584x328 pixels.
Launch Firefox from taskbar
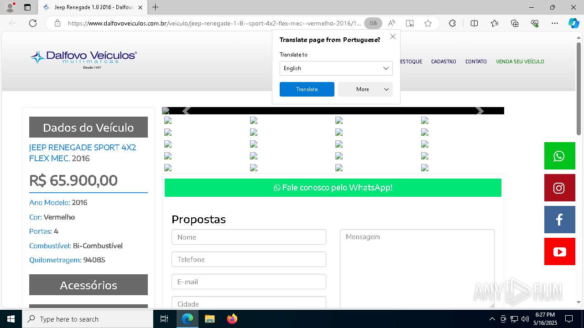tap(232, 319)
